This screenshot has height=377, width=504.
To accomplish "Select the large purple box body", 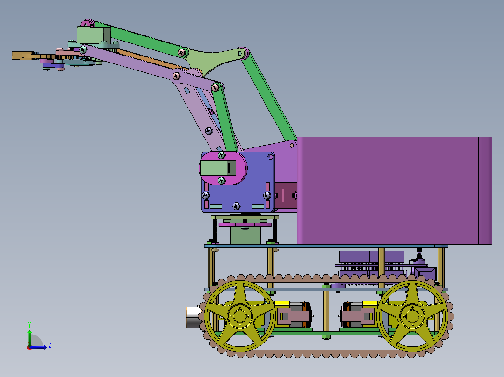I will 395,190.
